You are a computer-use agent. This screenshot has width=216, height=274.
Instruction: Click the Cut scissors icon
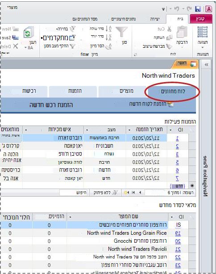[169, 29]
